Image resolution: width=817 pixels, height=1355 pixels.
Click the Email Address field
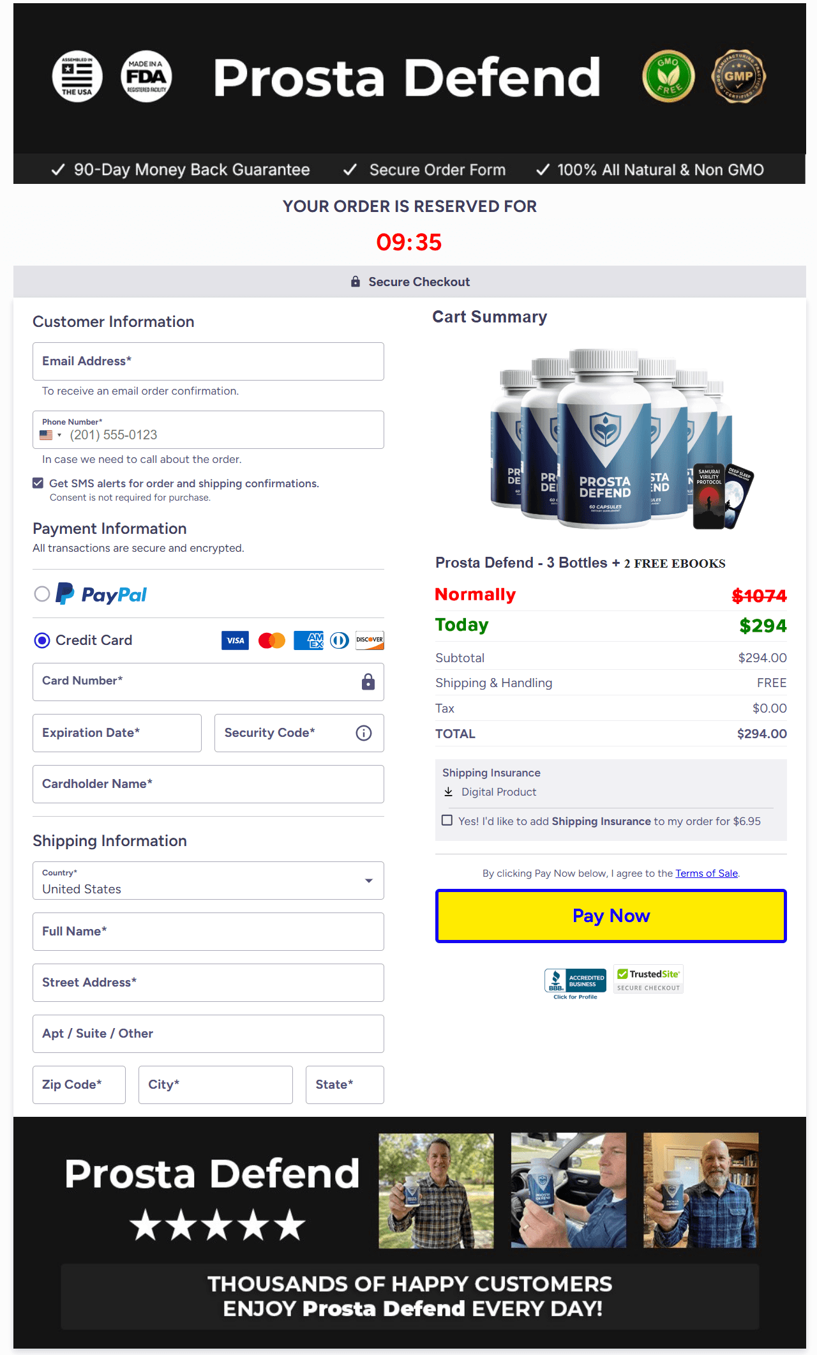click(208, 361)
